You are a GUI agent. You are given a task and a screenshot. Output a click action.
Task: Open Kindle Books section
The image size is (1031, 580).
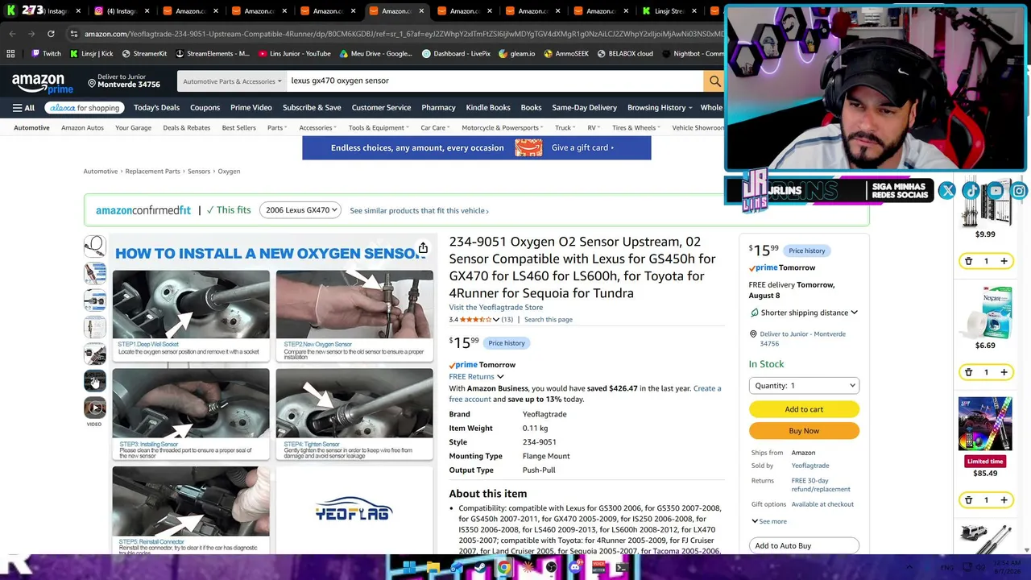point(488,108)
